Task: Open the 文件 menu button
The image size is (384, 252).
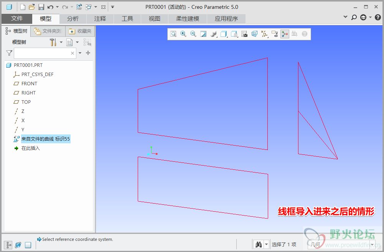Action: click(17, 19)
